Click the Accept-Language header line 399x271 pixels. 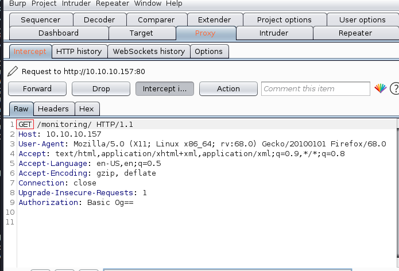coord(90,164)
